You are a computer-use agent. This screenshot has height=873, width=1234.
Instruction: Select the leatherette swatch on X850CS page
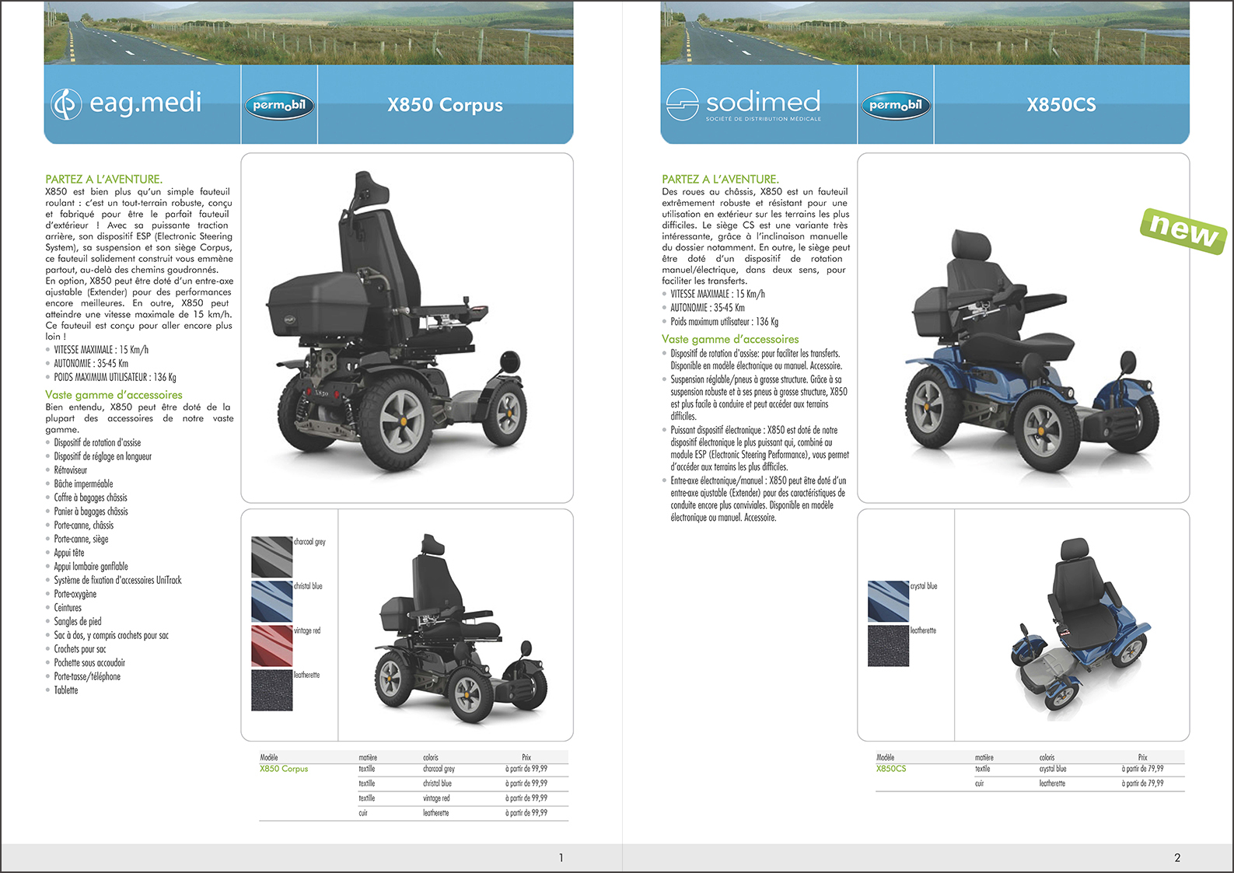coord(888,645)
